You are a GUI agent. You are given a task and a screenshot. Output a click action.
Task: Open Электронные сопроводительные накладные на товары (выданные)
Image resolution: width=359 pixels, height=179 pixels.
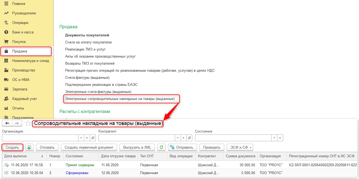click(x=120, y=99)
